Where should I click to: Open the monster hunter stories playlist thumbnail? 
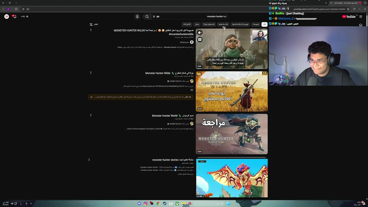pyautogui.click(x=232, y=178)
